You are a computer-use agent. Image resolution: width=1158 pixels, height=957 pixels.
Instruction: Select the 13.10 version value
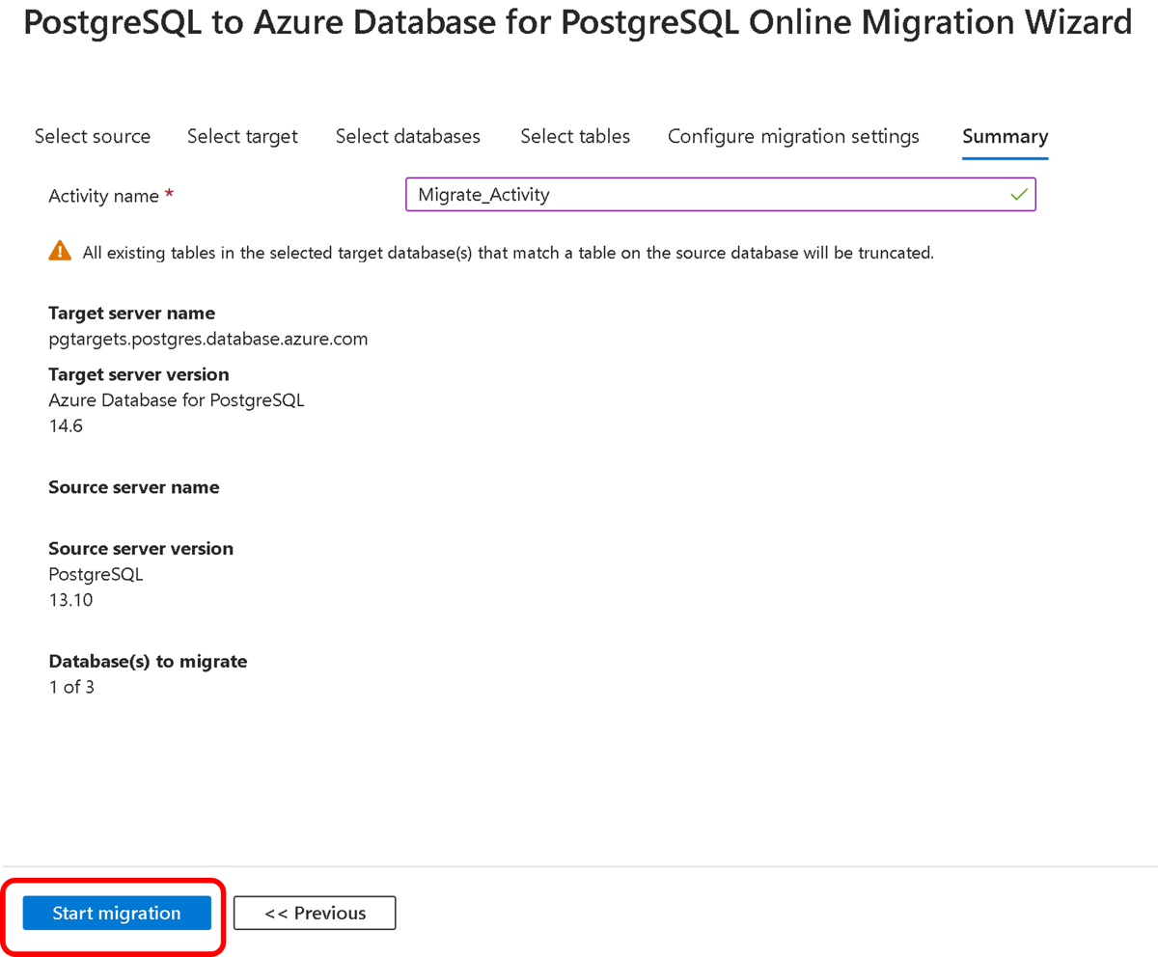click(x=70, y=600)
